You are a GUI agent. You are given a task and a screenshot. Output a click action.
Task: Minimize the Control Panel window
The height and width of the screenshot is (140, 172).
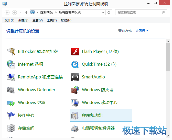[148, 3]
